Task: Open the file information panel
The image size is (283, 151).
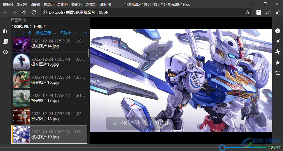Action: (277, 31)
